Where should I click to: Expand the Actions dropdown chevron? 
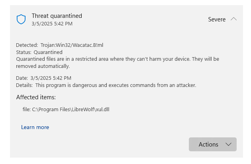pyautogui.click(x=228, y=145)
